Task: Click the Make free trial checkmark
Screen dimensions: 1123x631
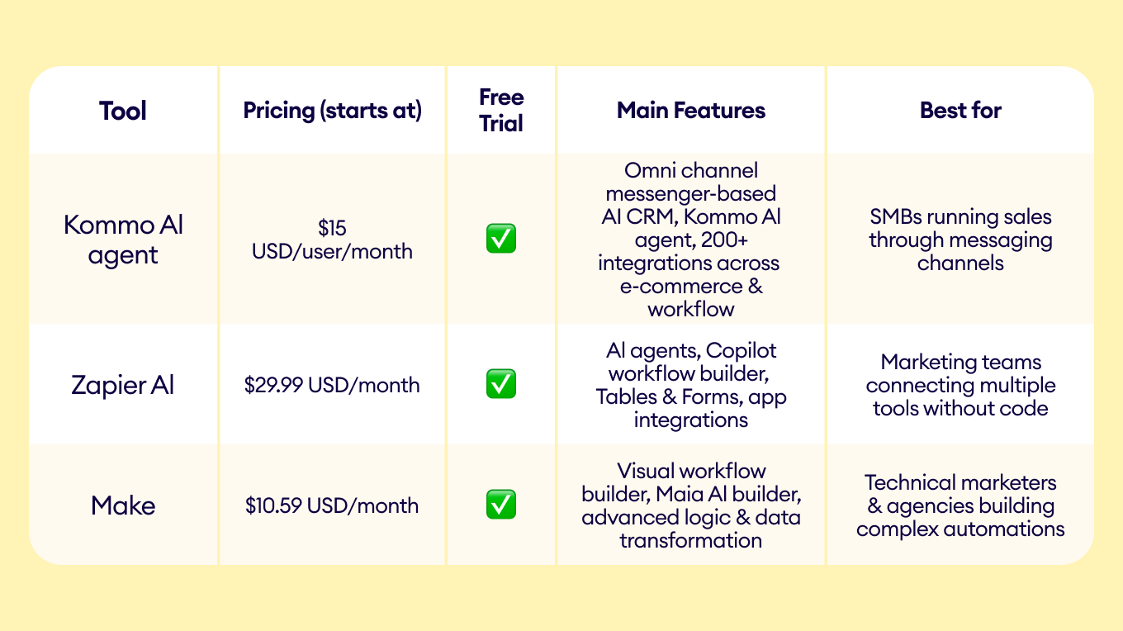Action: click(x=501, y=504)
